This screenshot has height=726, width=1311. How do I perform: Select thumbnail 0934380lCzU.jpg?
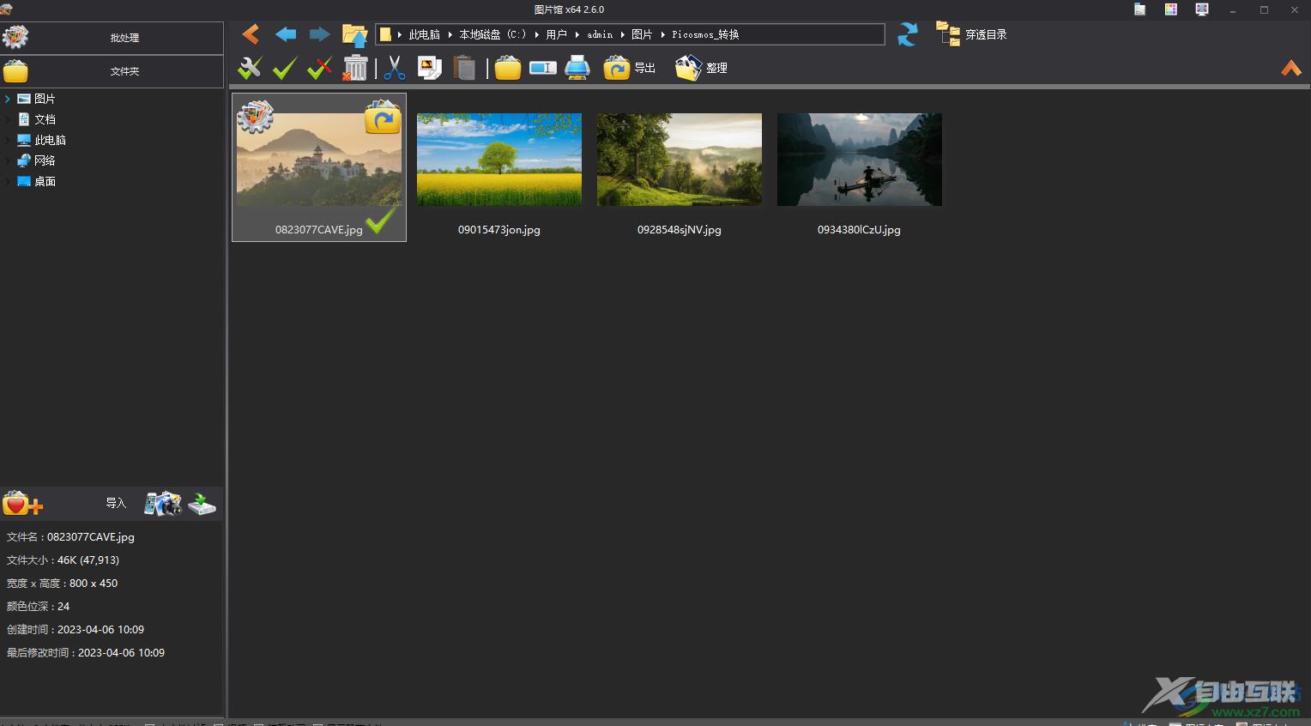(x=860, y=160)
